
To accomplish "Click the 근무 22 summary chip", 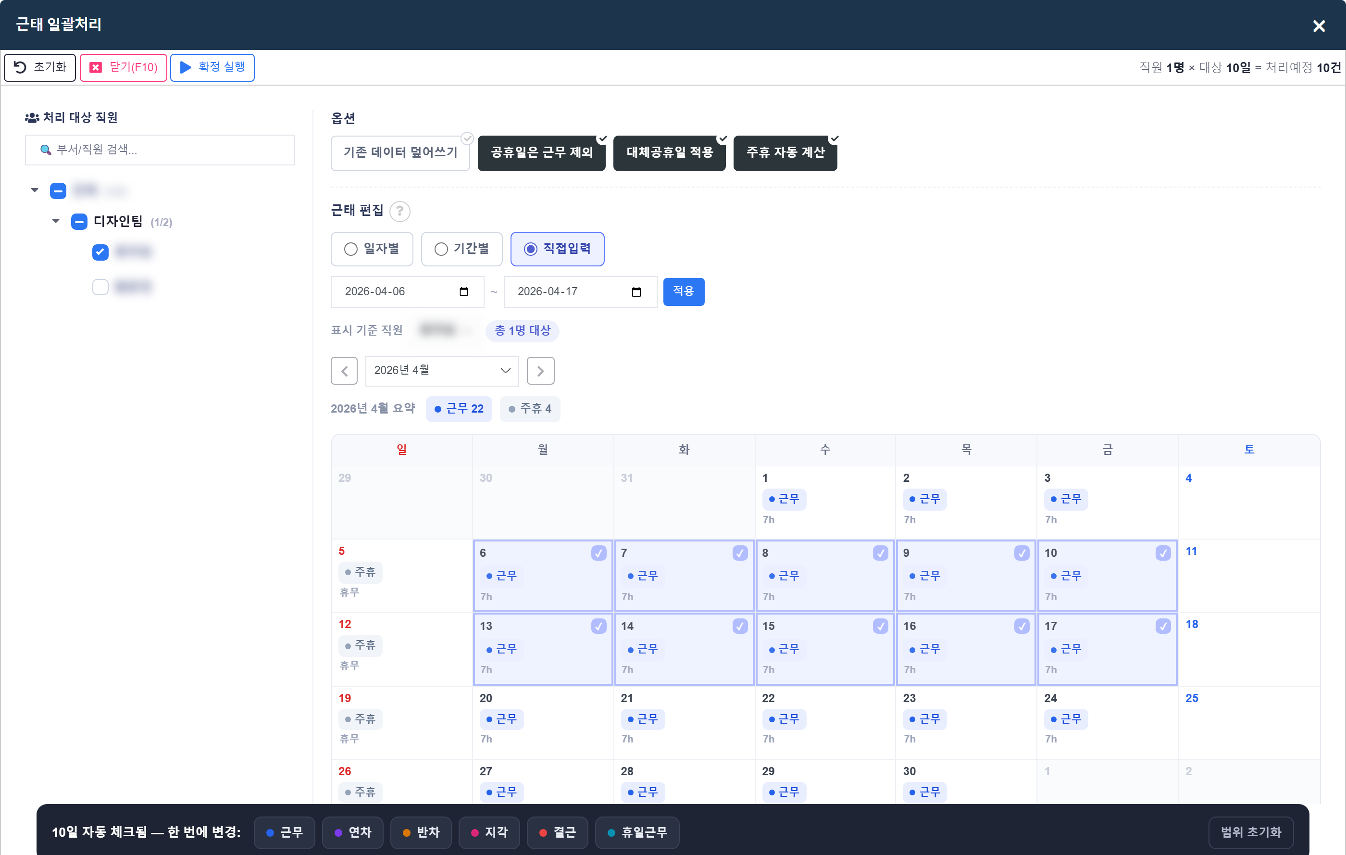I will pos(459,409).
